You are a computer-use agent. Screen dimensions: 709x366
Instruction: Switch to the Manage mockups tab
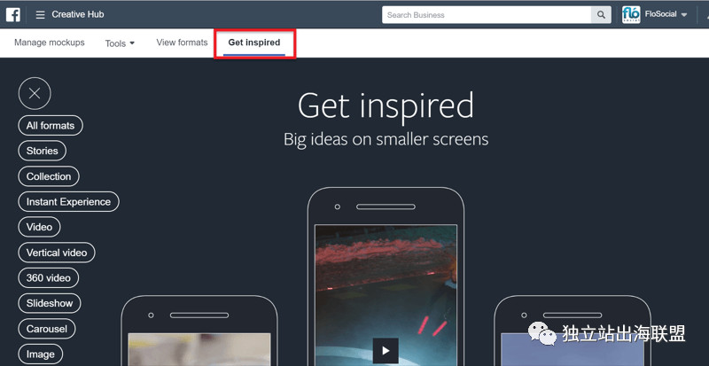(50, 43)
